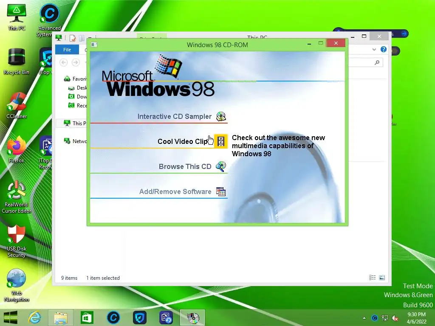This screenshot has width=435, height=326.
Task: Open Advanced SystemCare taskbar icon
Action: point(113,318)
